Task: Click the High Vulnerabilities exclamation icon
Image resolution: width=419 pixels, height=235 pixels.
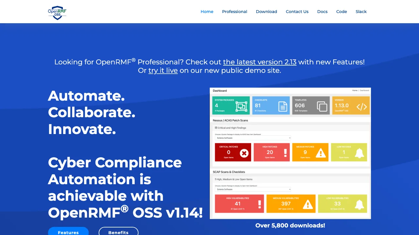Action: pyautogui.click(x=260, y=204)
